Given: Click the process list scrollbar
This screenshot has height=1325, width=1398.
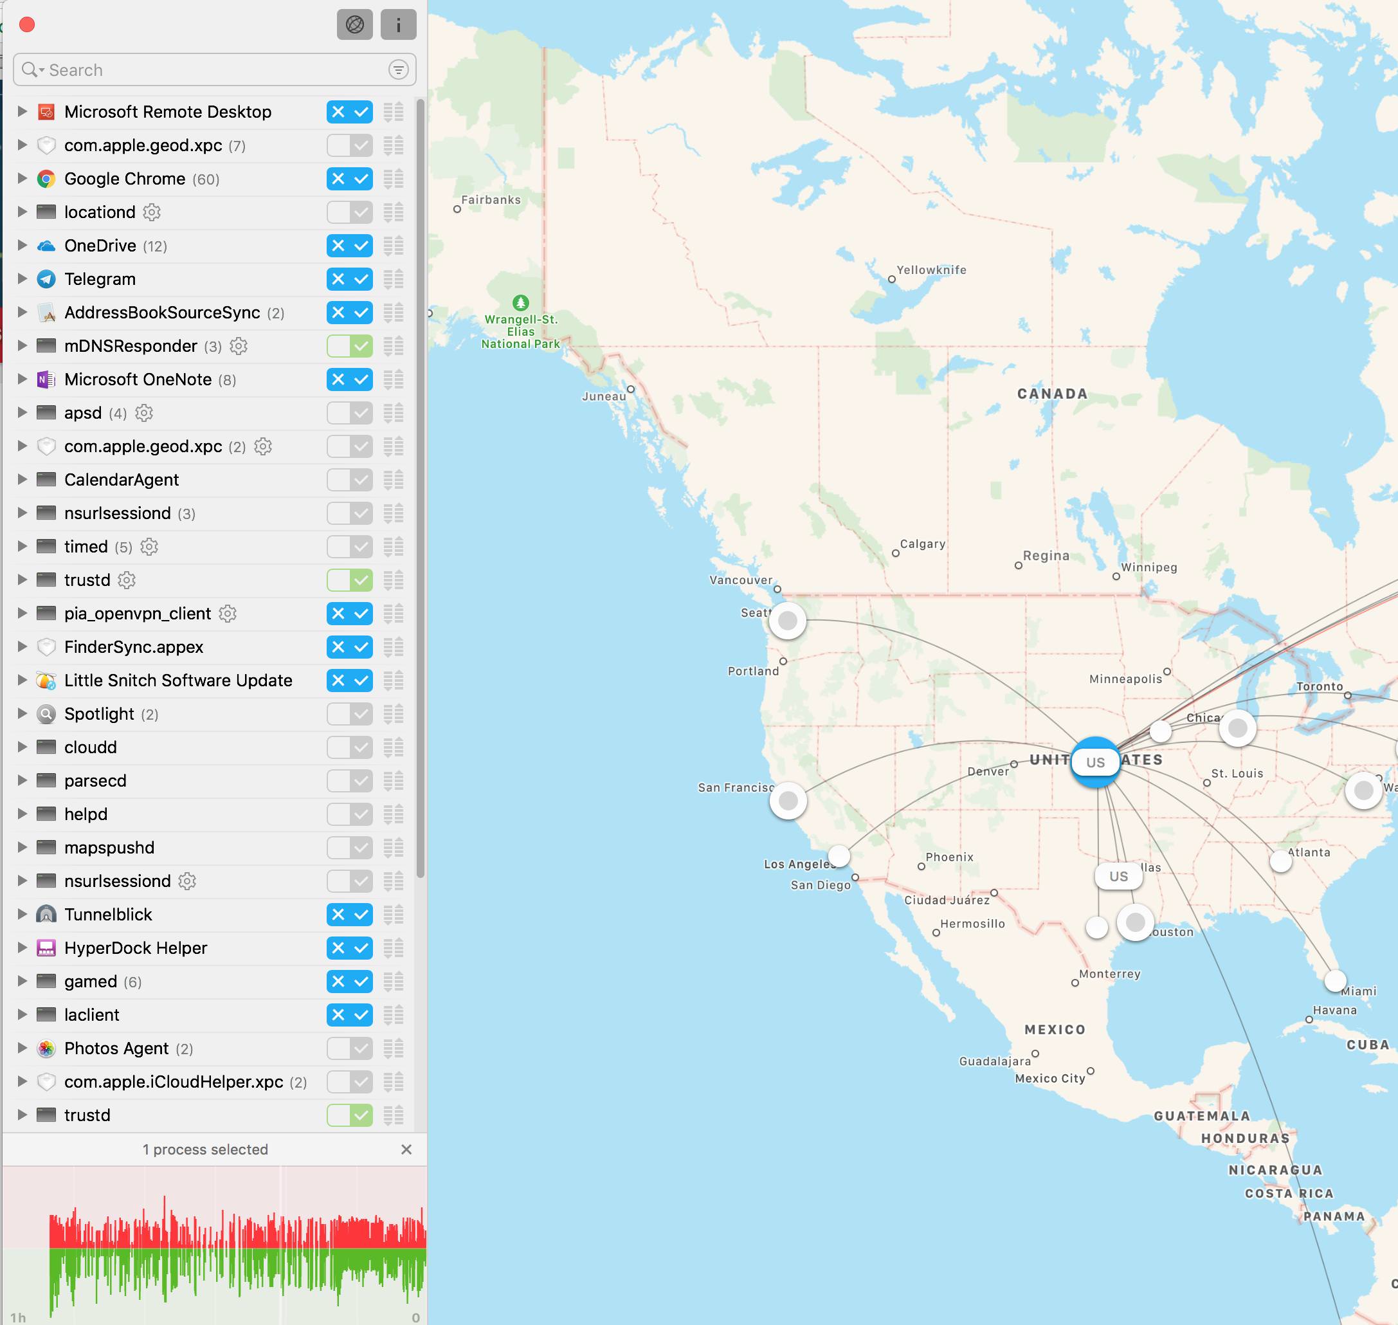Looking at the screenshot, I should point(421,488).
